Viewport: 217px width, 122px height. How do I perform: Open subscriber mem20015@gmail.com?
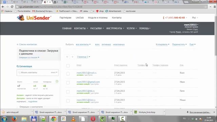pyautogui.click(x=88, y=82)
